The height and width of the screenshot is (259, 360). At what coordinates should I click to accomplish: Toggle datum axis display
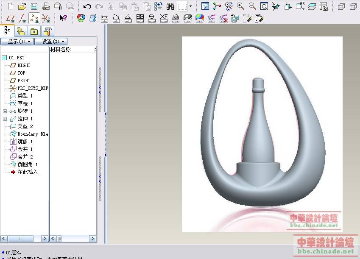[22, 18]
